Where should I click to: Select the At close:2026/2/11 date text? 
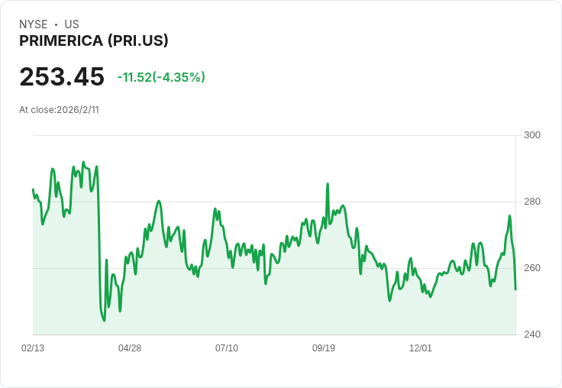pyautogui.click(x=59, y=110)
